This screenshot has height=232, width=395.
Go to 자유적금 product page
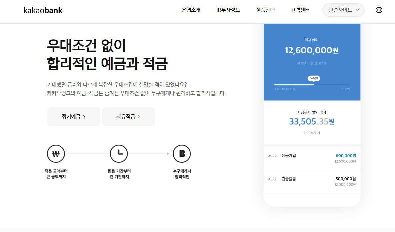(128, 117)
